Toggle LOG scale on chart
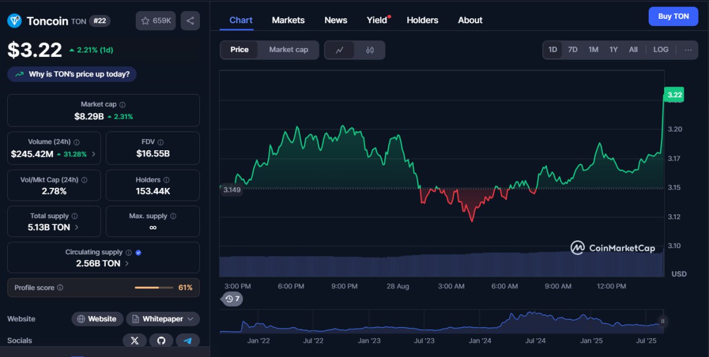 (x=661, y=50)
